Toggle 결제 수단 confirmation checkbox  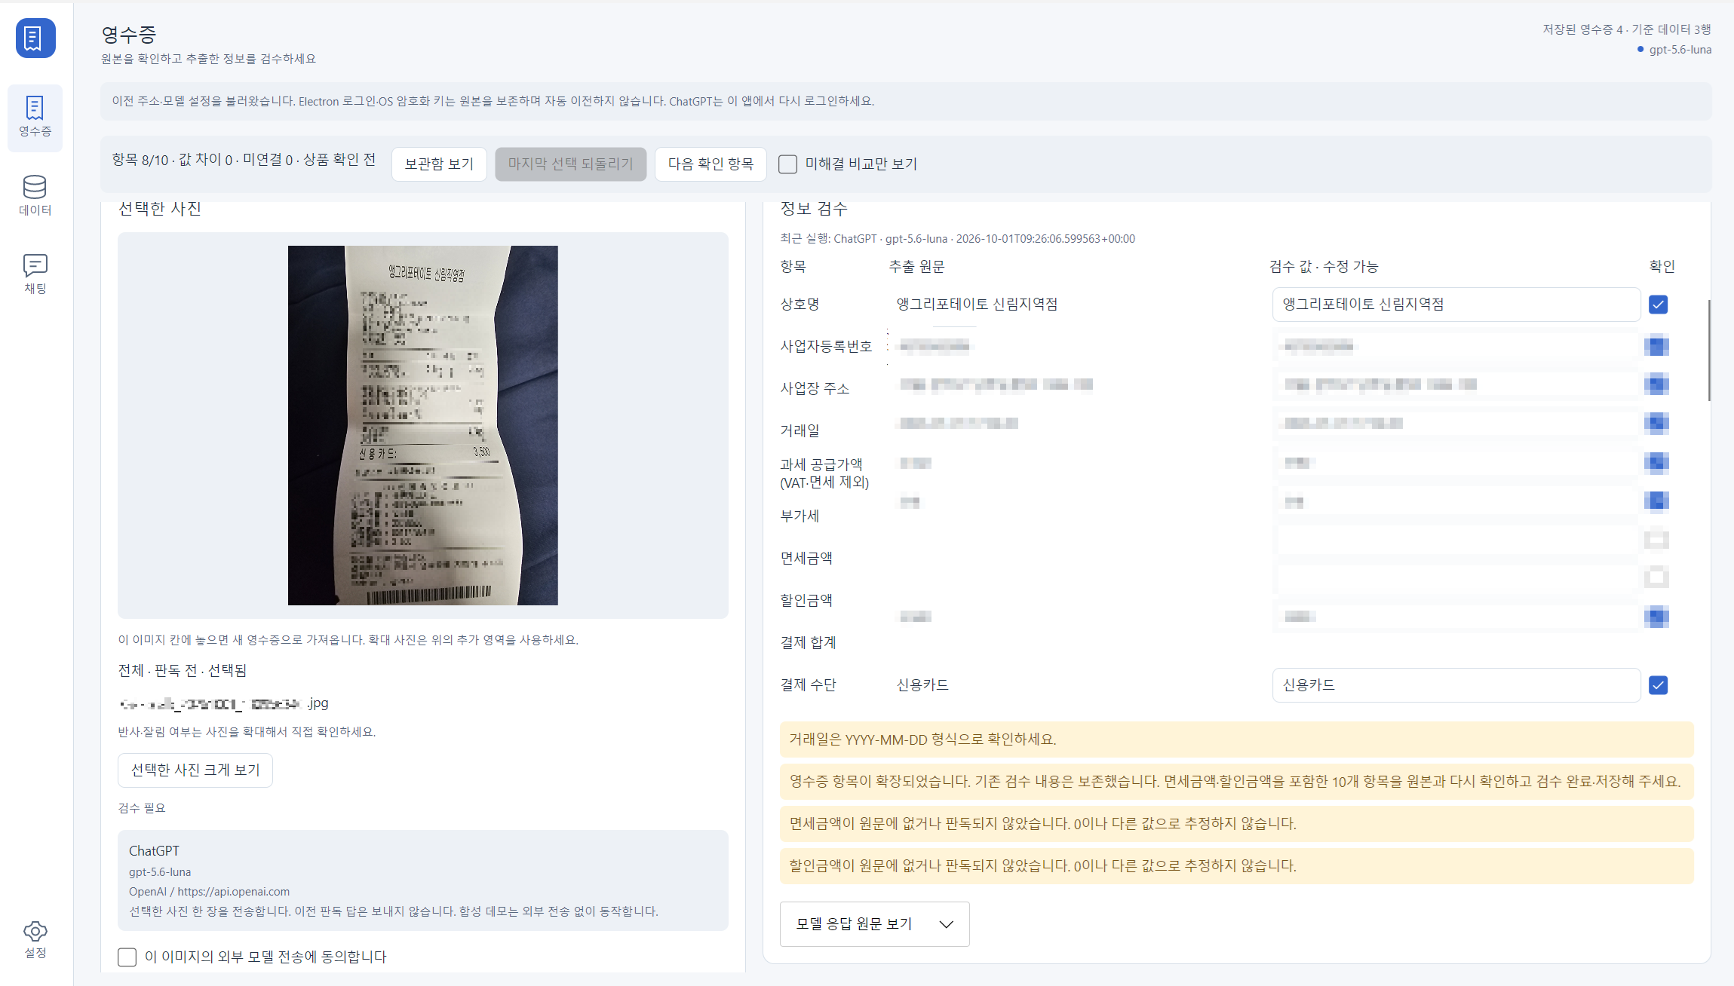pyautogui.click(x=1658, y=685)
